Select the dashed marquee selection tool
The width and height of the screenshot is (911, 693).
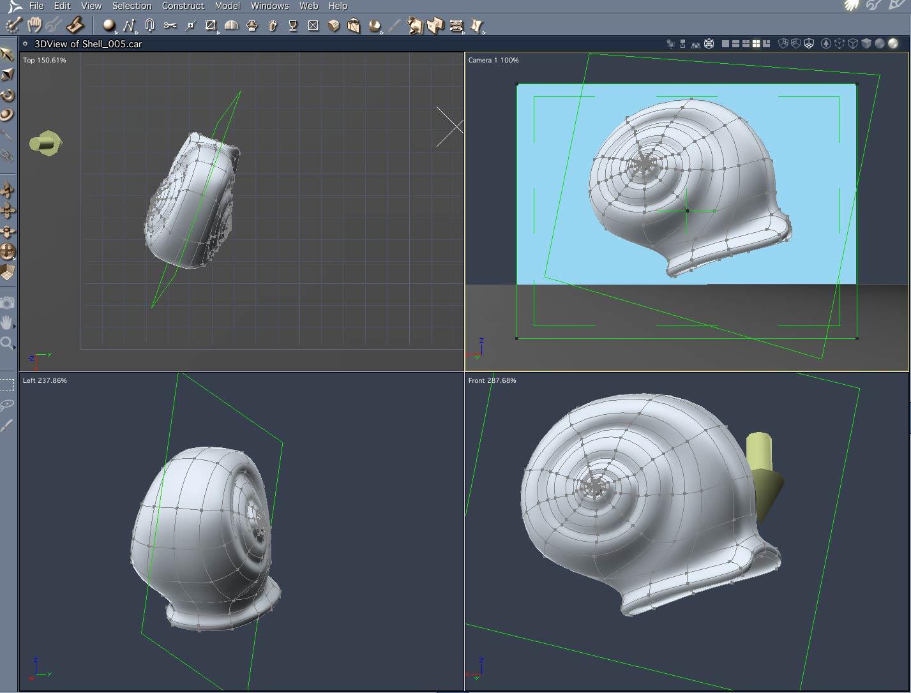[x=7, y=384]
